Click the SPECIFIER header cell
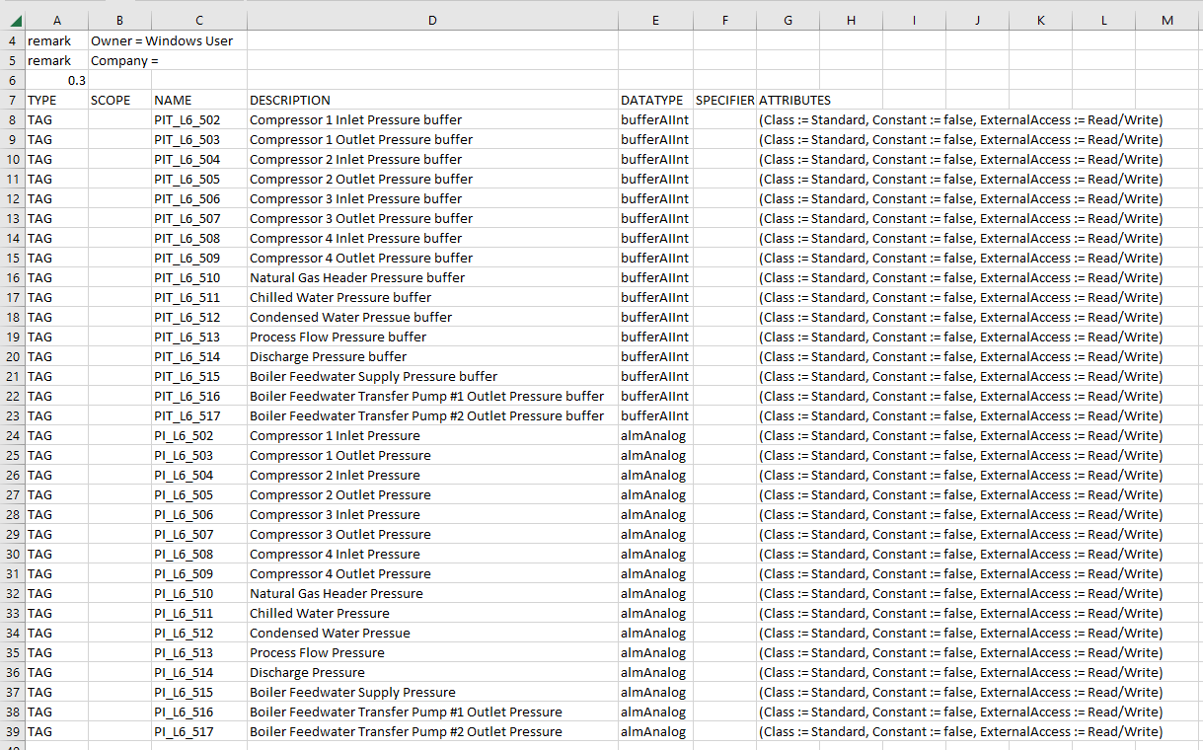This screenshot has height=750, width=1203. pos(724,100)
